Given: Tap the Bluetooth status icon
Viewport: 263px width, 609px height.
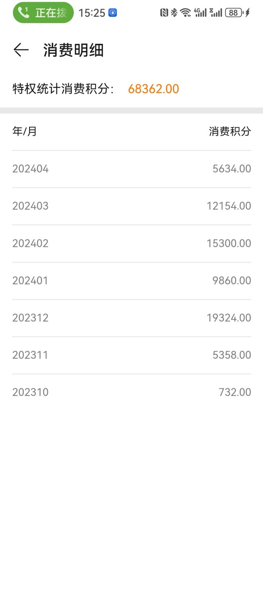Looking at the screenshot, I should click(174, 13).
